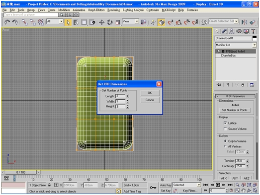Select the Only In Volume radio button

pyautogui.click(x=225, y=141)
